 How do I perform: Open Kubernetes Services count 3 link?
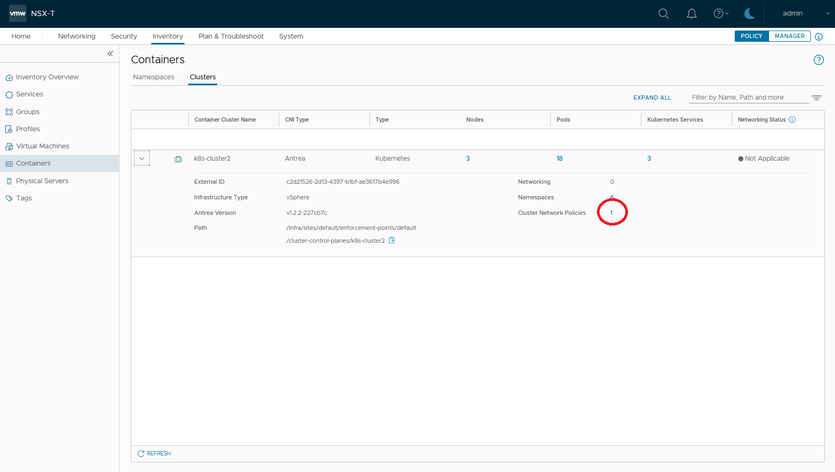coord(649,159)
